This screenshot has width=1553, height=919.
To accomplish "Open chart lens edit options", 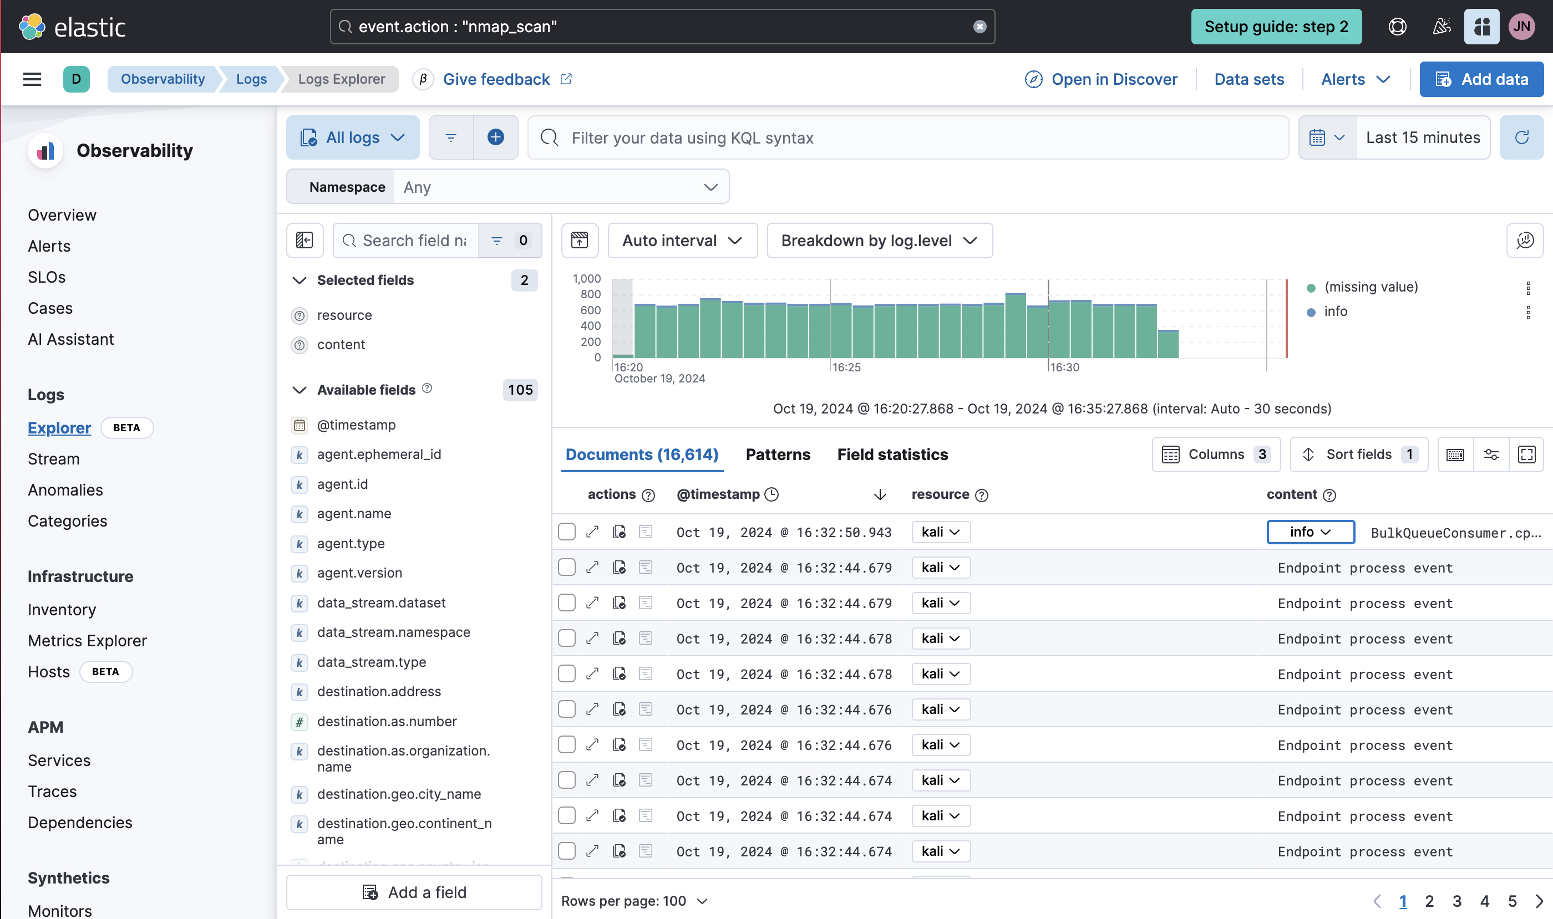I will coord(1525,240).
